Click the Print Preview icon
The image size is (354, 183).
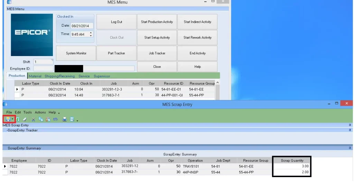72,119
